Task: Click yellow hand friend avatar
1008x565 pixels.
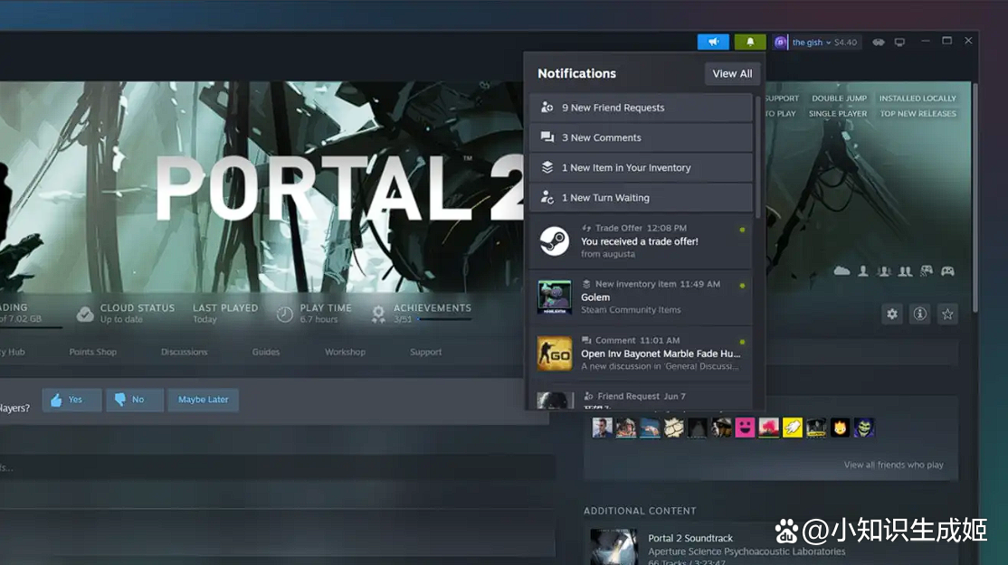Action: click(x=792, y=428)
